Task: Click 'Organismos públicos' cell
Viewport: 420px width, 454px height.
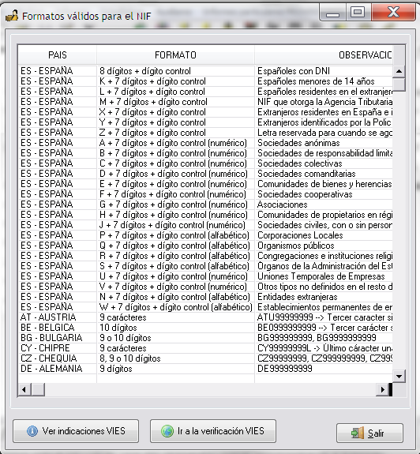Action: tap(324, 246)
